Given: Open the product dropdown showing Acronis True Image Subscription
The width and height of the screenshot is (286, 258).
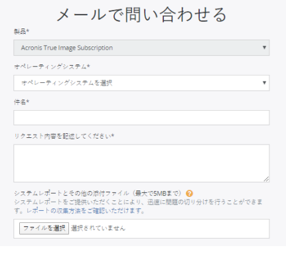Looking at the screenshot, I should [x=141, y=48].
